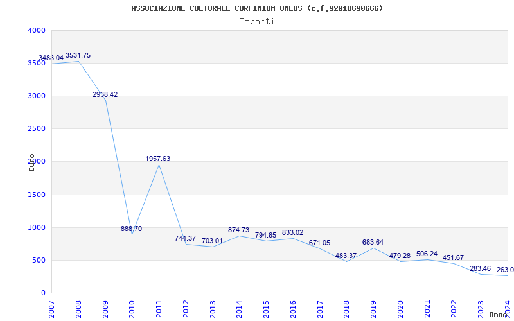Select the 2938.42 value label
This screenshot has width=514, height=321.
(x=105, y=95)
